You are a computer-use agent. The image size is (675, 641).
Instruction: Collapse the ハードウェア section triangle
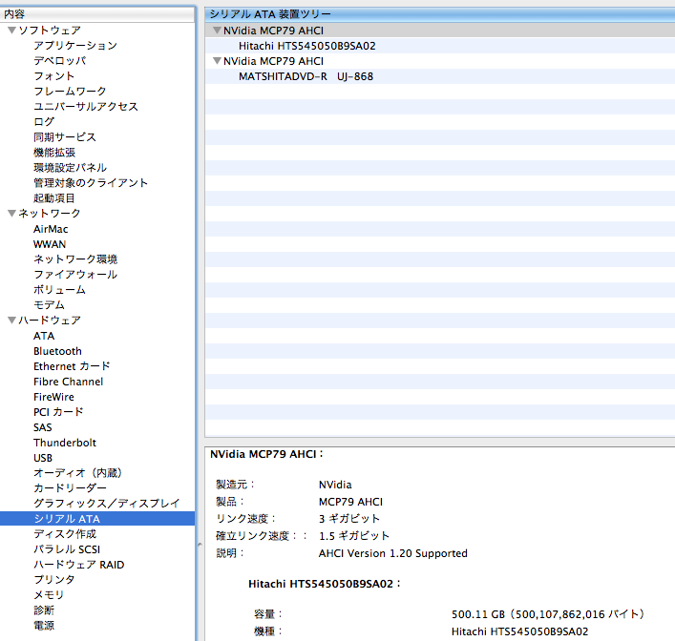point(12,320)
